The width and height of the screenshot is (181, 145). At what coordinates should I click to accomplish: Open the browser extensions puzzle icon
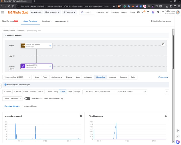coord(157,6)
